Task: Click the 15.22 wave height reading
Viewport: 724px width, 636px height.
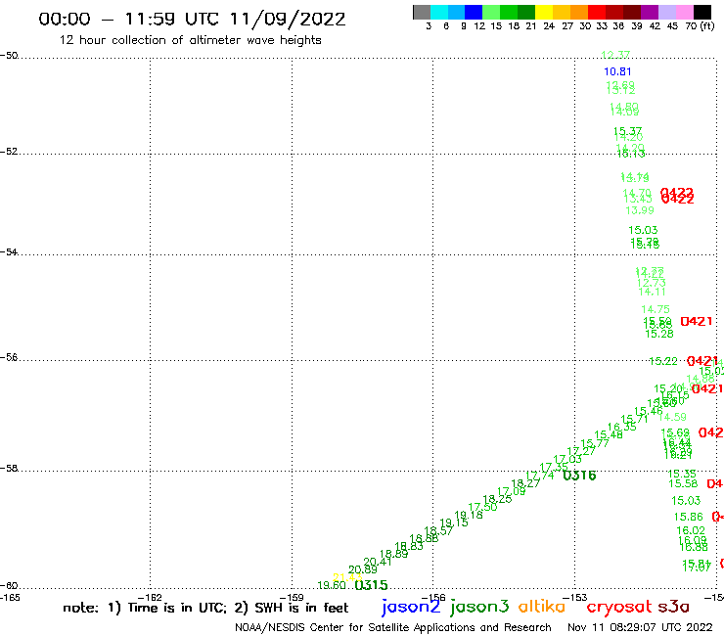Action: pyautogui.click(x=663, y=361)
